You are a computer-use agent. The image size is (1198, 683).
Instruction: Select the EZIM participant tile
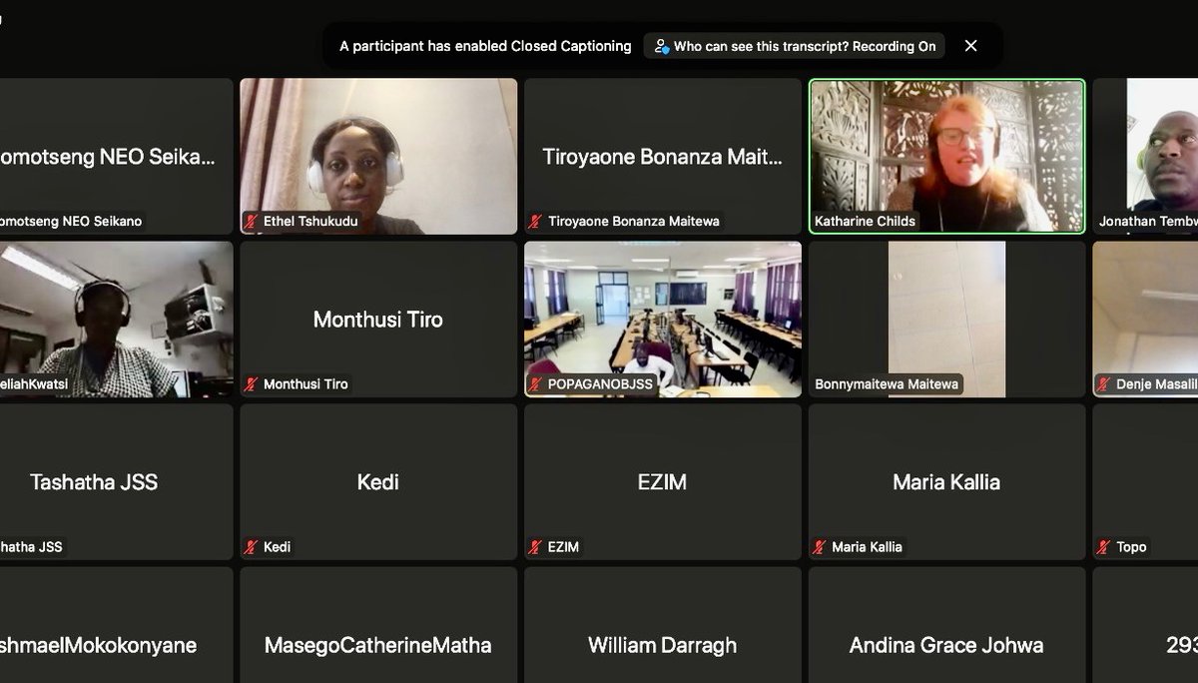click(663, 482)
